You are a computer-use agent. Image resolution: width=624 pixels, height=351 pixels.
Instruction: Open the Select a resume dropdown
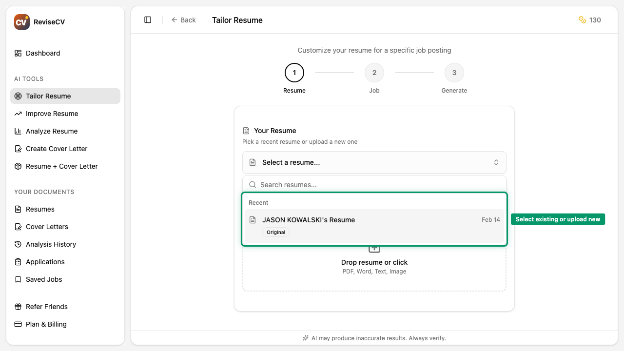click(374, 162)
